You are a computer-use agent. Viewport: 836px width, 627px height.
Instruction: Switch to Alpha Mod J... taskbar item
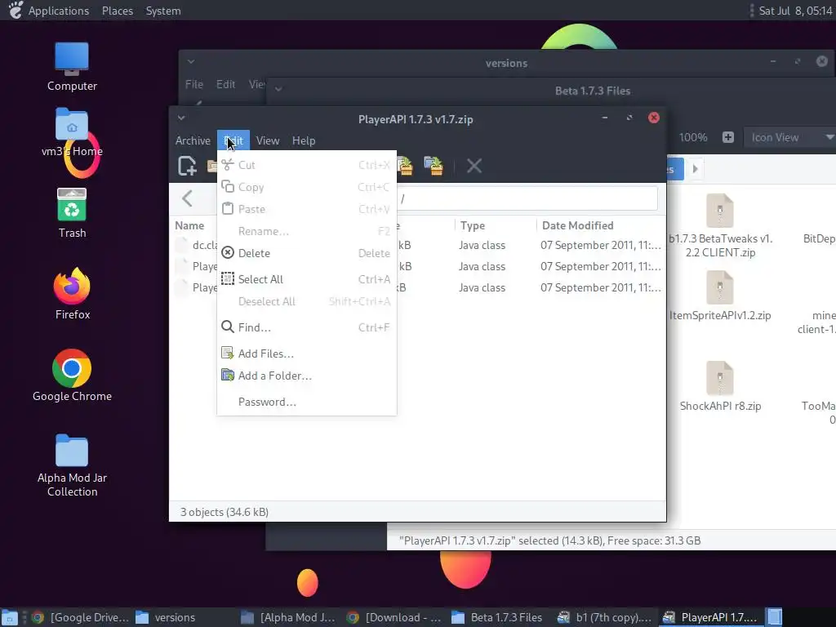288,617
